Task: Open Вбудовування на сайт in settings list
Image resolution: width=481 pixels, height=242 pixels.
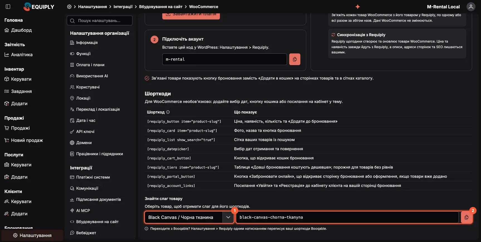Action: coord(94,222)
